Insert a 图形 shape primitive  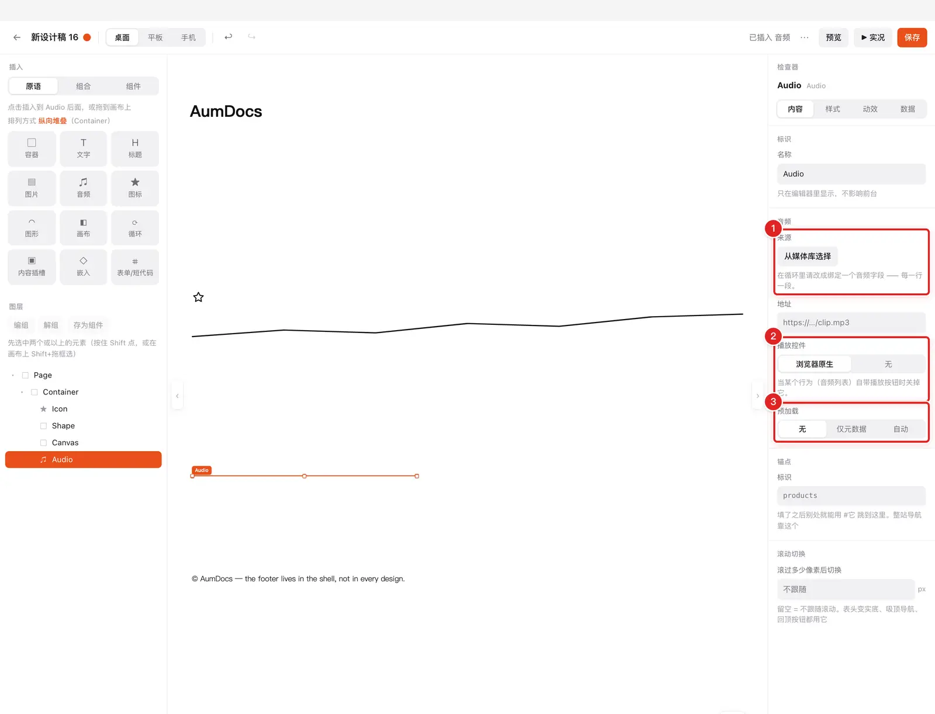pos(32,228)
